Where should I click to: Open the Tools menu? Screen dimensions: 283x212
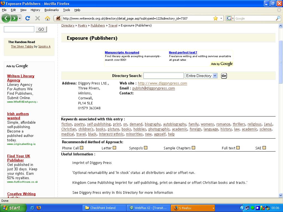67,10
